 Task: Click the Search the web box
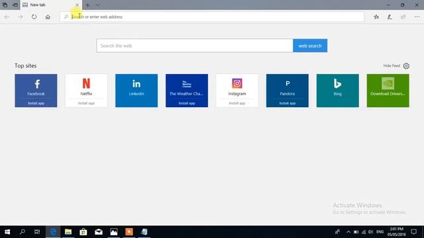(x=195, y=46)
